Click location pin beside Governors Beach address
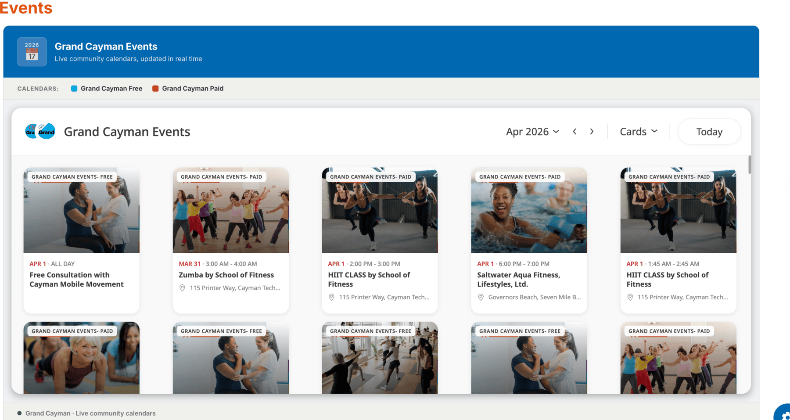This screenshot has height=420, width=790. [x=481, y=297]
